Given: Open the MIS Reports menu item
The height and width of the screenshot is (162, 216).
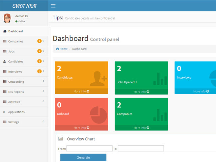Looking at the screenshot, I should tap(24, 91).
